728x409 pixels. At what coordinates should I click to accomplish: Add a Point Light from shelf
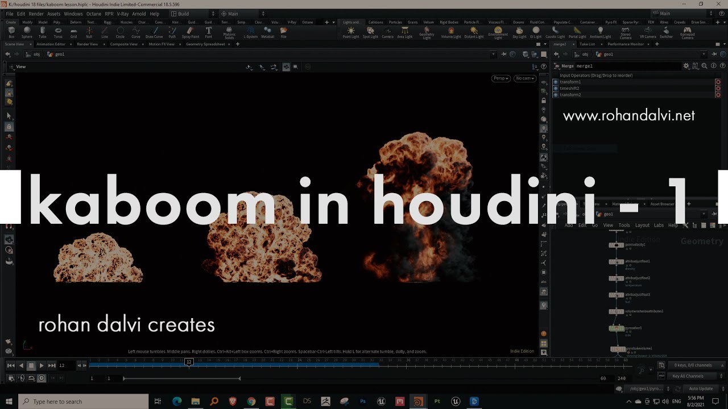pos(351,32)
